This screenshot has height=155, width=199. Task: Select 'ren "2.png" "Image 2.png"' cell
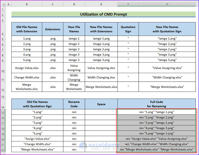(156, 117)
